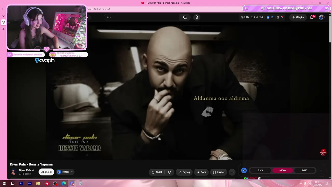Click the page vertical scrollbar
Image resolution: width=332 pixels, height=187 pixels.
pyautogui.click(x=330, y=29)
